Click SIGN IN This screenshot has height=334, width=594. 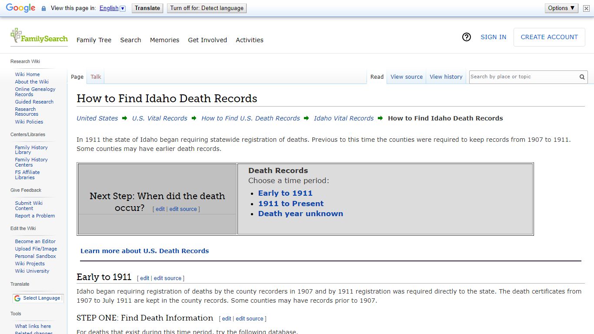point(493,37)
